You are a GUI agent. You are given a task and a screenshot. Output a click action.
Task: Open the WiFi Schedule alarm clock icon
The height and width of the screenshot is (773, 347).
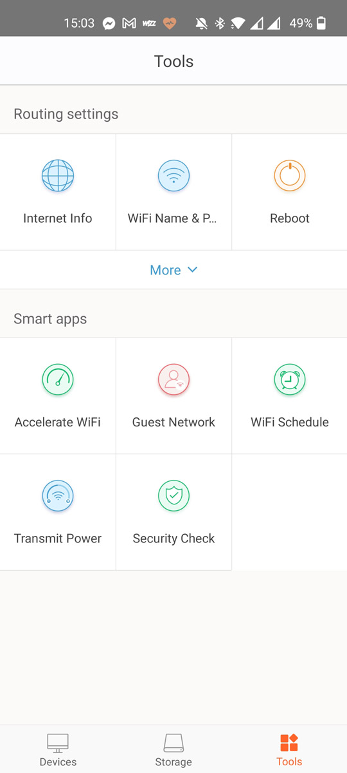290,379
